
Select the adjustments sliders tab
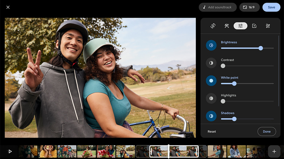click(240, 26)
